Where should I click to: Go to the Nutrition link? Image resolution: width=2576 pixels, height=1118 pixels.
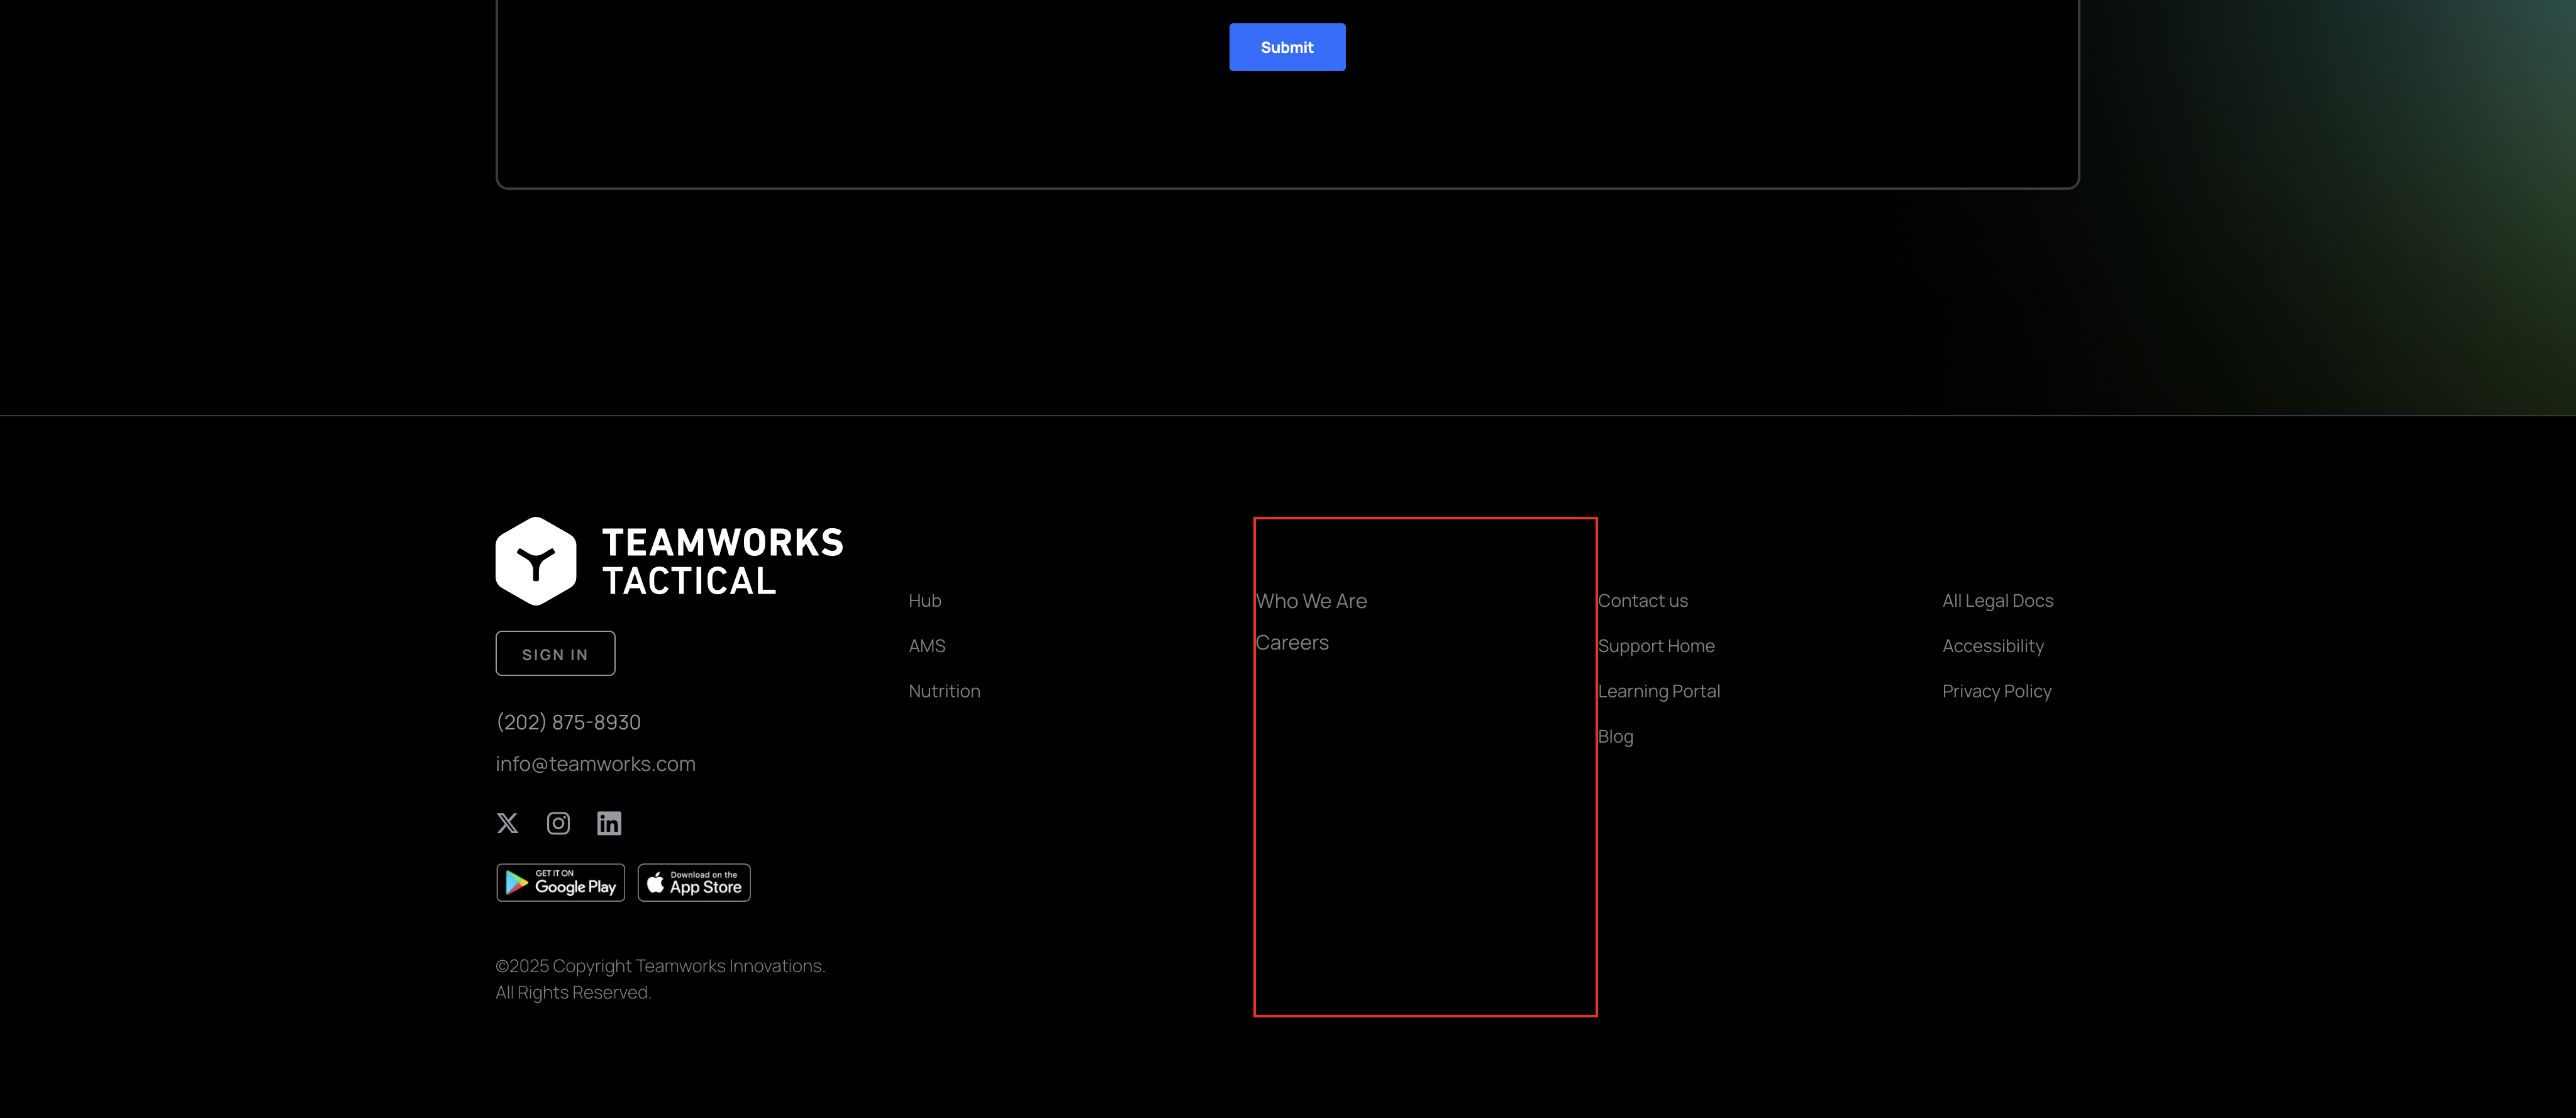(944, 691)
